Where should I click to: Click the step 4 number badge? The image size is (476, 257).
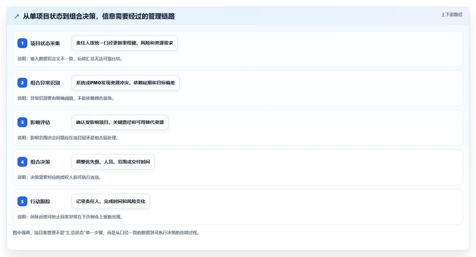tap(22, 162)
